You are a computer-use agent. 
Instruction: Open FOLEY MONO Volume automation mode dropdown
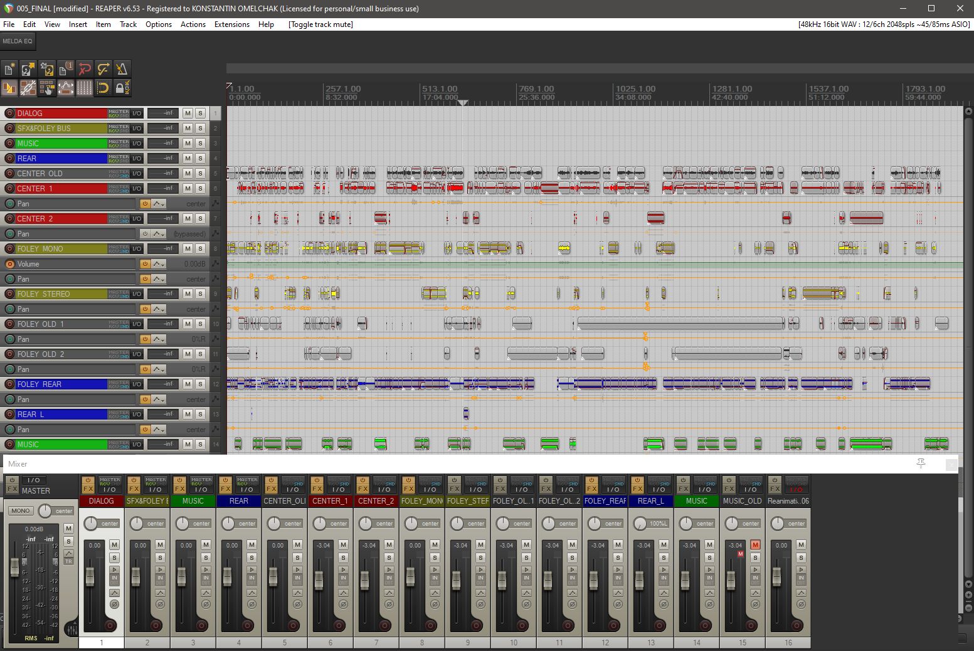[159, 264]
